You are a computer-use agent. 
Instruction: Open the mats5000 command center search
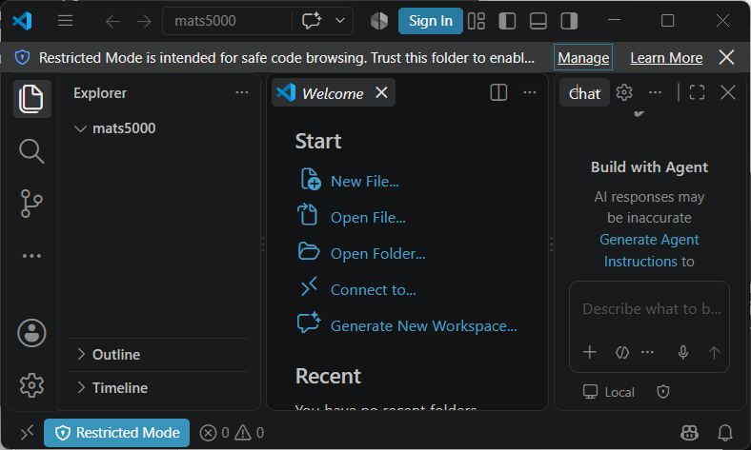pyautogui.click(x=227, y=21)
